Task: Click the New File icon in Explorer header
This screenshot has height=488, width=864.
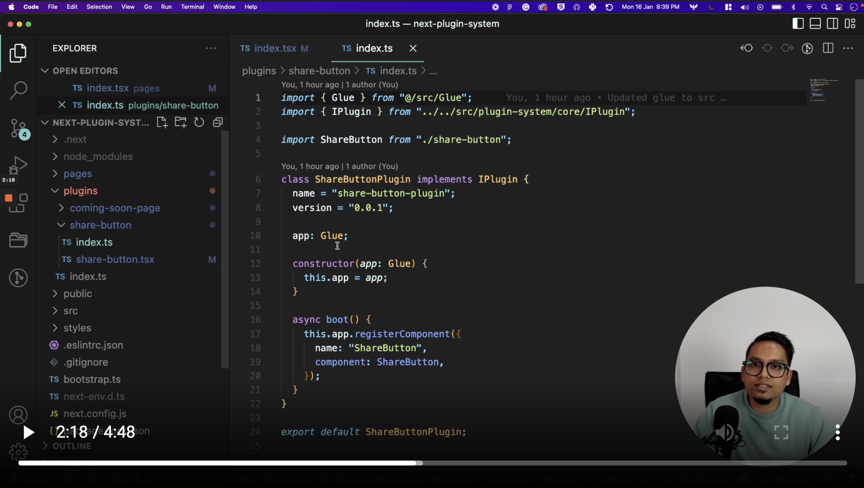Action: (x=162, y=122)
